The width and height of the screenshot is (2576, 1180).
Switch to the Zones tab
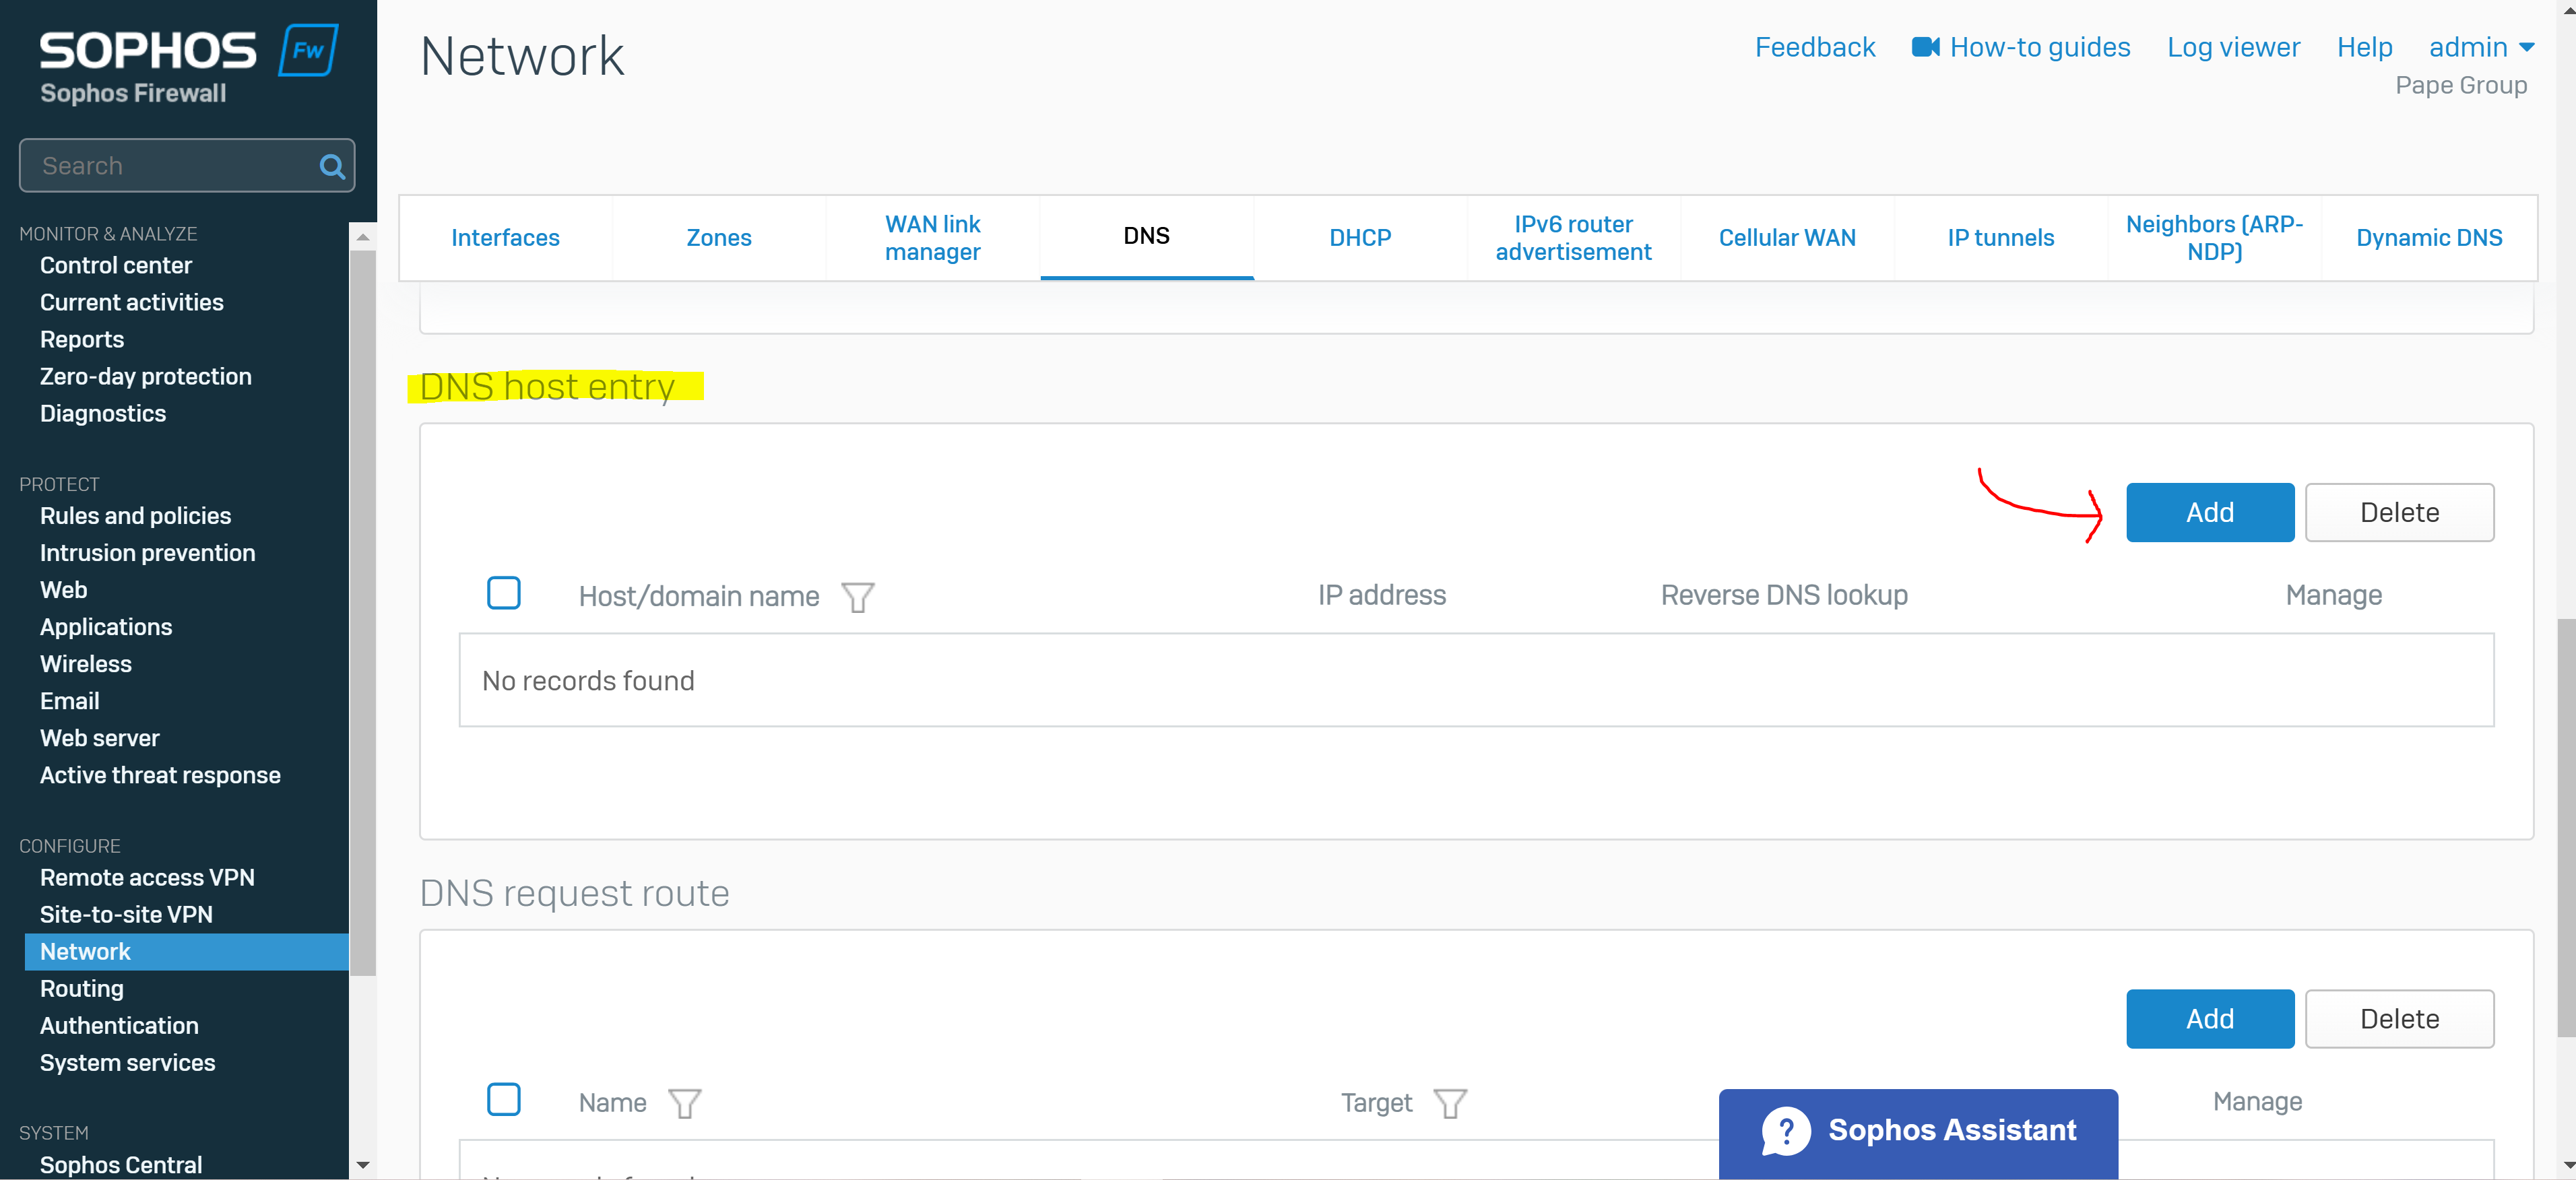(718, 237)
